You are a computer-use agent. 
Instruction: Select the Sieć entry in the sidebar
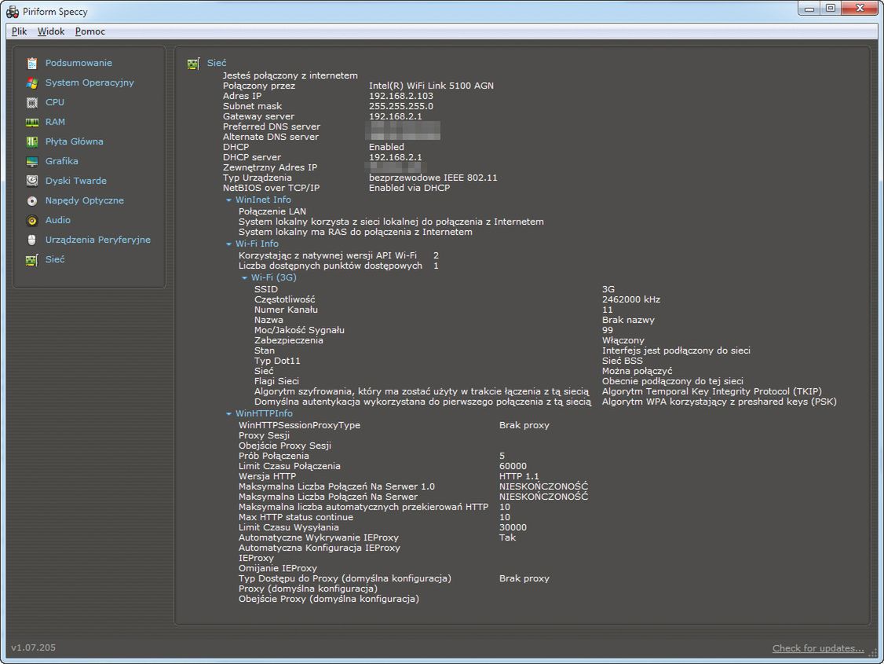pos(55,259)
